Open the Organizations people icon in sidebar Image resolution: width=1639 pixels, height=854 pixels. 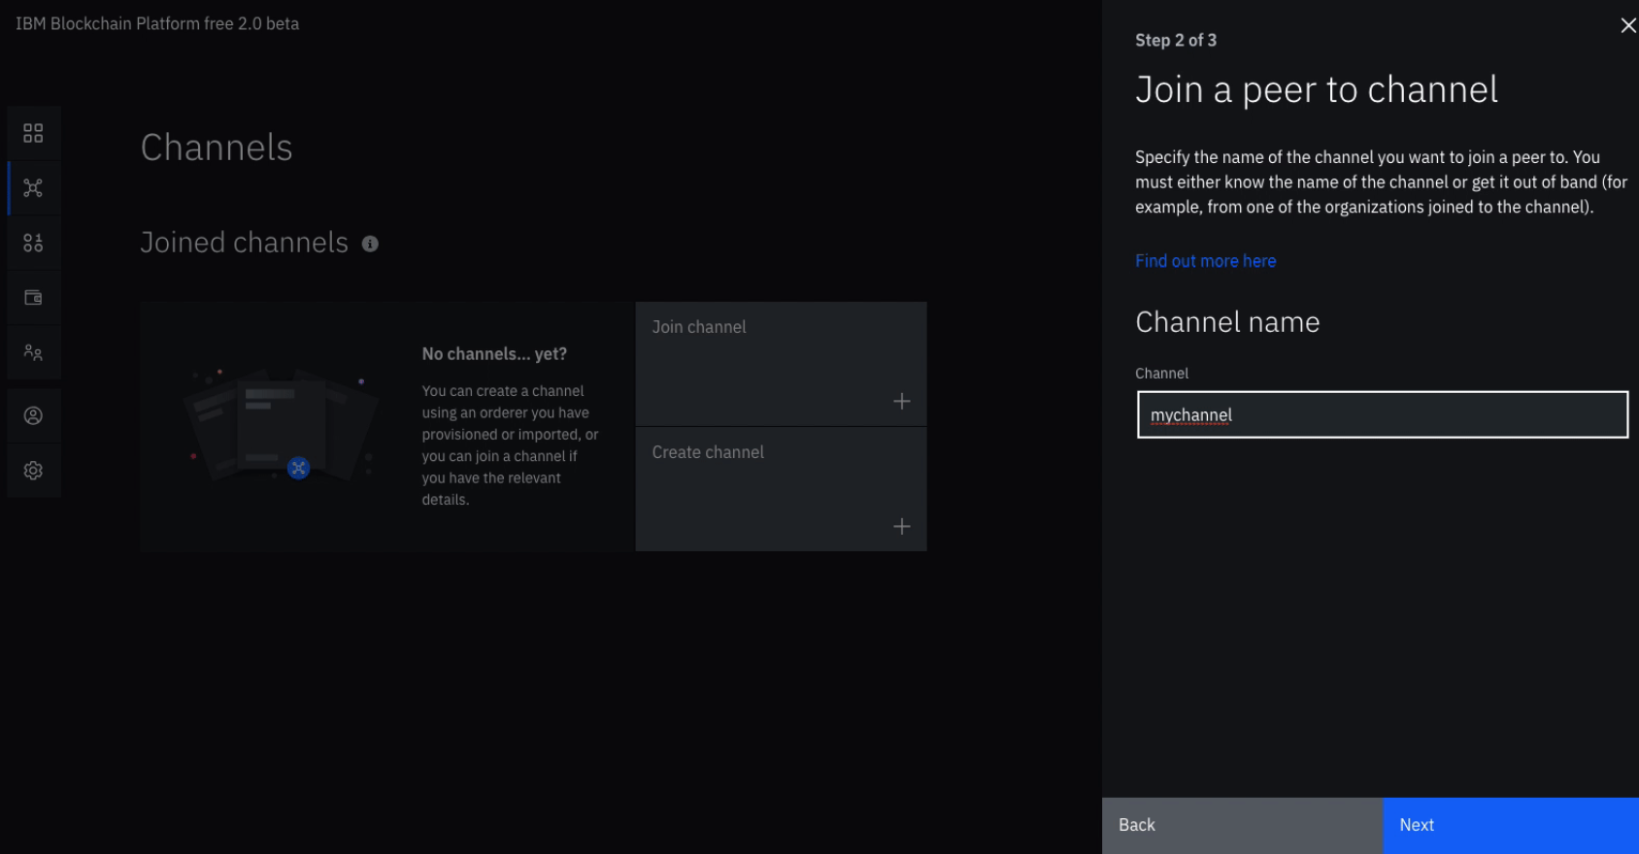(33, 352)
